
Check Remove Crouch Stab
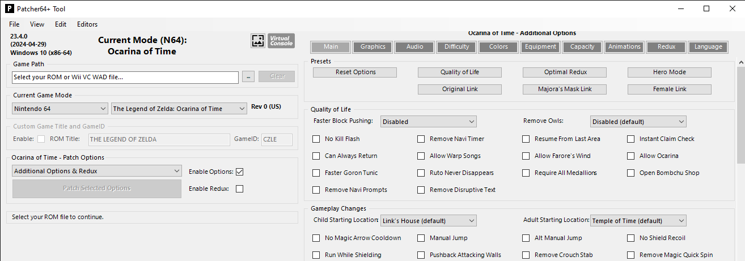point(526,255)
